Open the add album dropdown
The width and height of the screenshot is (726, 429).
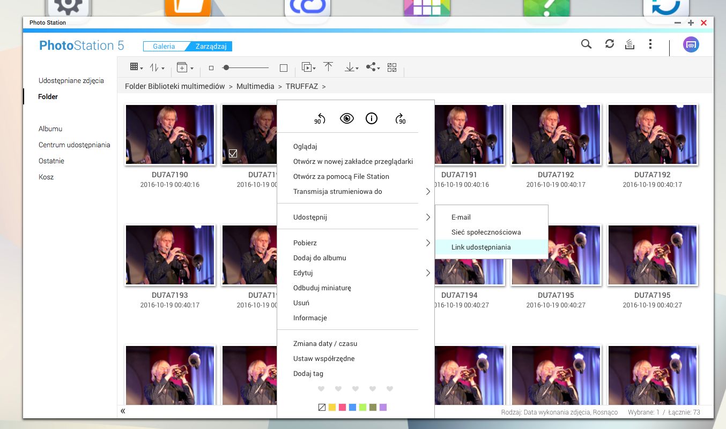tap(185, 67)
